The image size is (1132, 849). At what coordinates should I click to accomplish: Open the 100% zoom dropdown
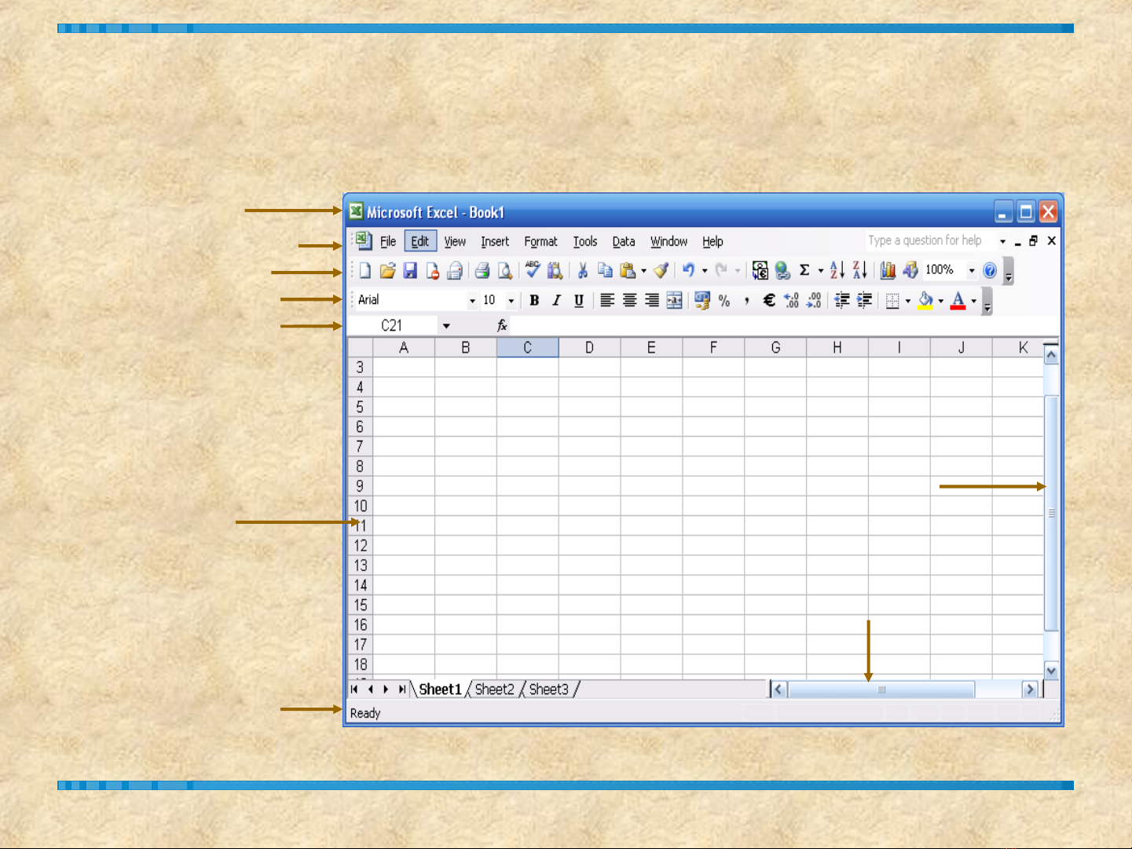click(972, 271)
